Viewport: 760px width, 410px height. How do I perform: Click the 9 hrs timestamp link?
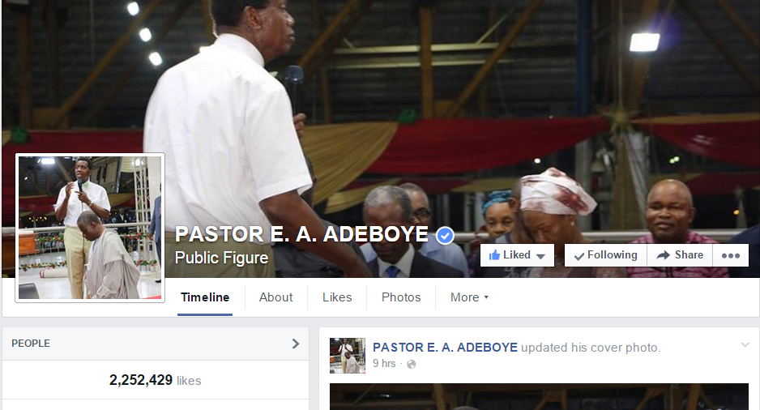coord(384,364)
